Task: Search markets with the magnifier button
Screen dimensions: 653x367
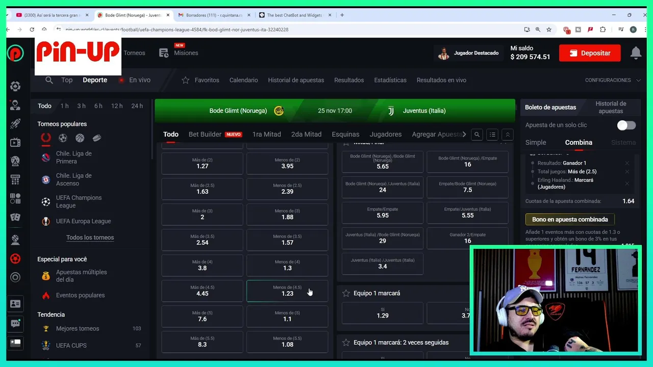Action: tap(477, 135)
